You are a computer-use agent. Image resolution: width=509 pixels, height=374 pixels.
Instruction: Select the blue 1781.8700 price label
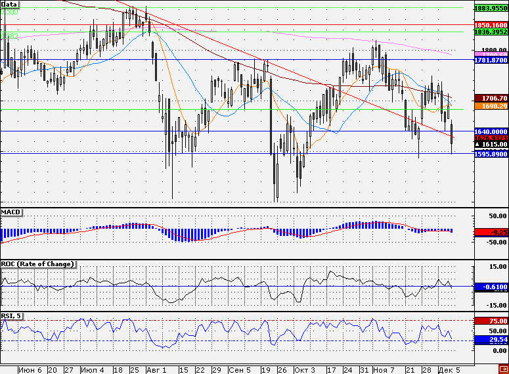[x=491, y=60]
